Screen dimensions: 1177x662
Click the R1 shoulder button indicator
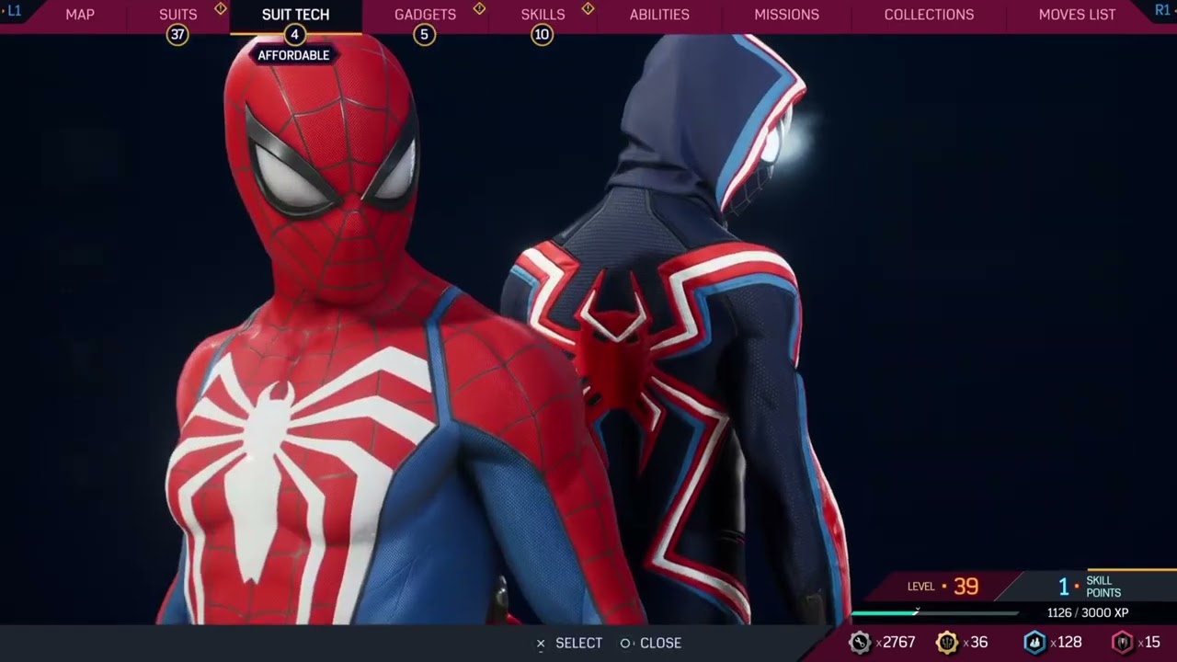pyautogui.click(x=1162, y=10)
